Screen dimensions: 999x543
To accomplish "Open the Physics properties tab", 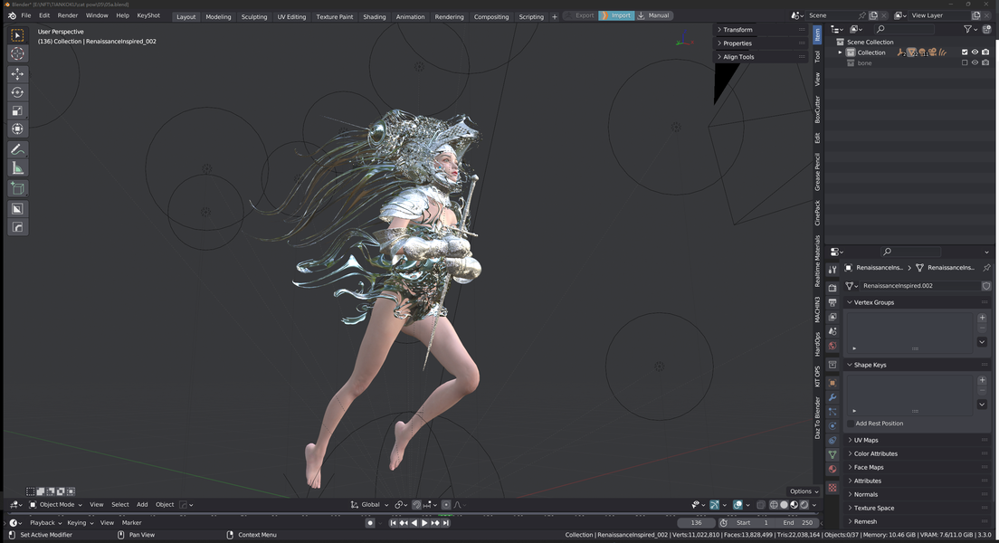I will pyautogui.click(x=832, y=425).
